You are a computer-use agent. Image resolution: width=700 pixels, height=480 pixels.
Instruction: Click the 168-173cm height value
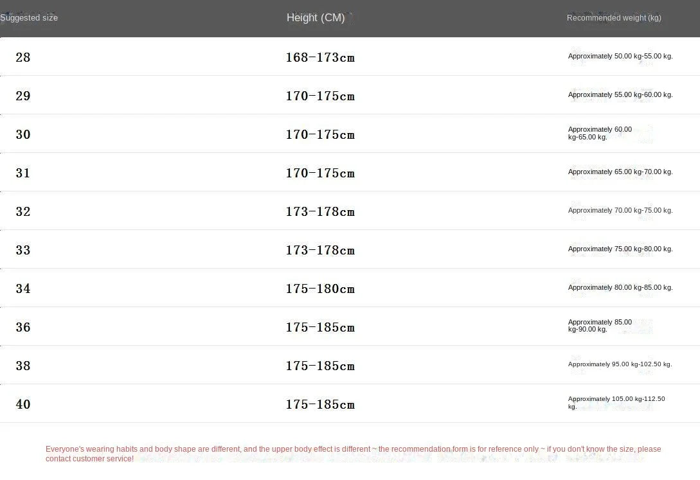[320, 58]
